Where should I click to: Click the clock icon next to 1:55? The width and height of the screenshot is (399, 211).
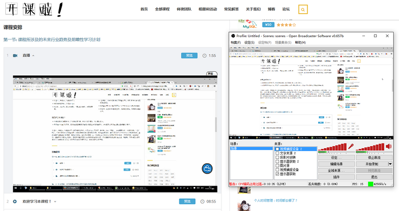tap(204, 55)
